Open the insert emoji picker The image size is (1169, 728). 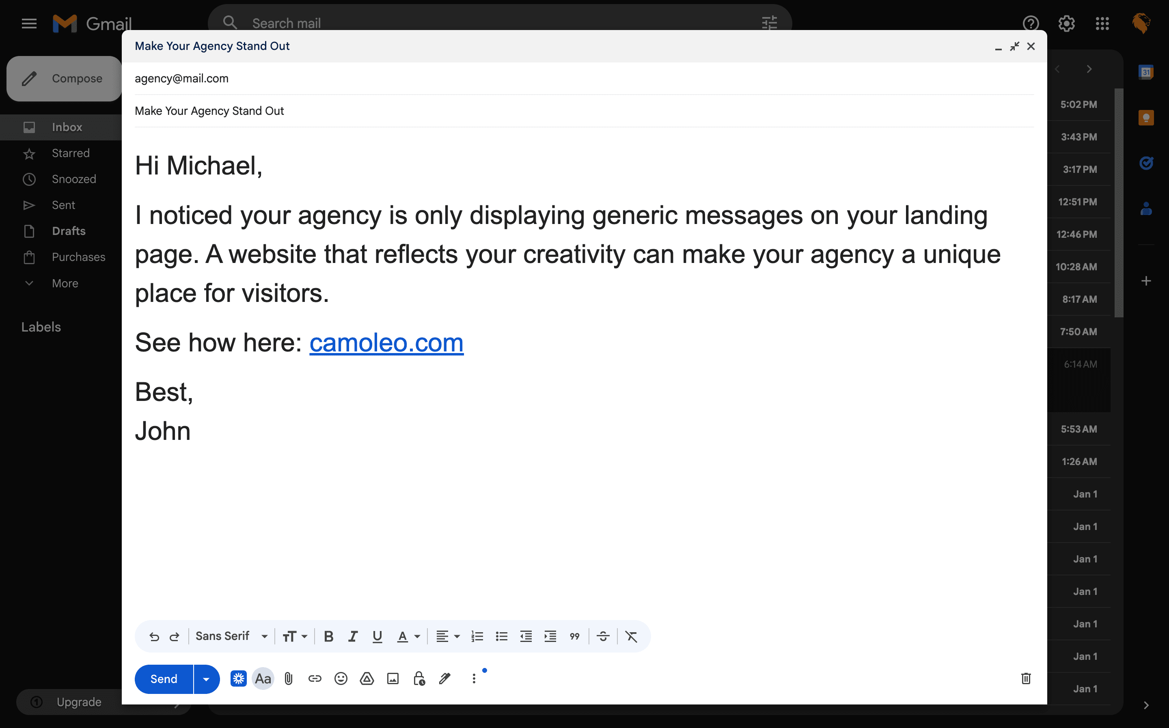coord(341,678)
